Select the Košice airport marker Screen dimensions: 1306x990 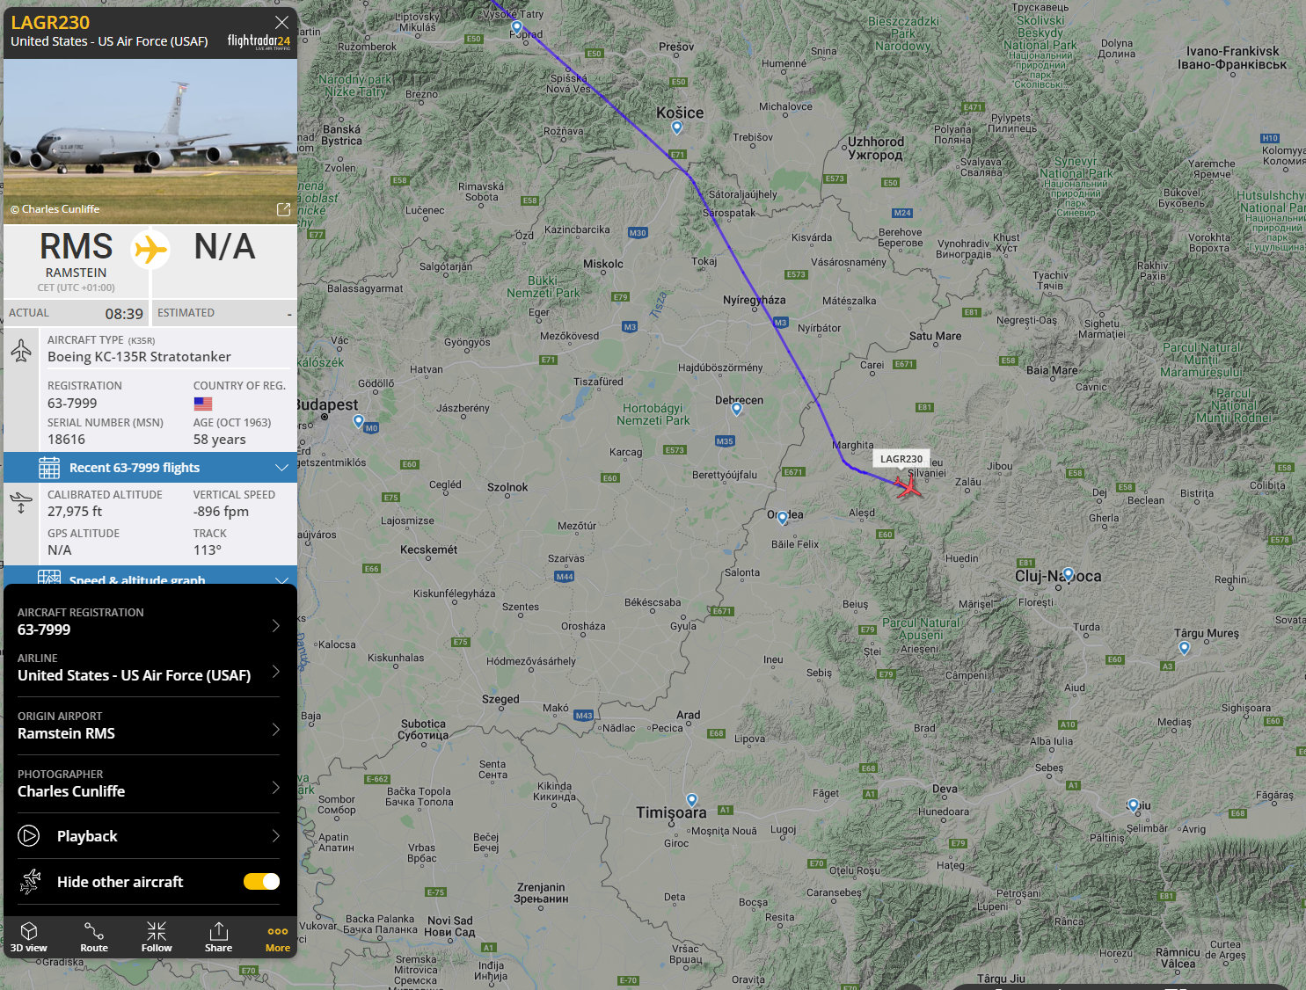point(676,127)
